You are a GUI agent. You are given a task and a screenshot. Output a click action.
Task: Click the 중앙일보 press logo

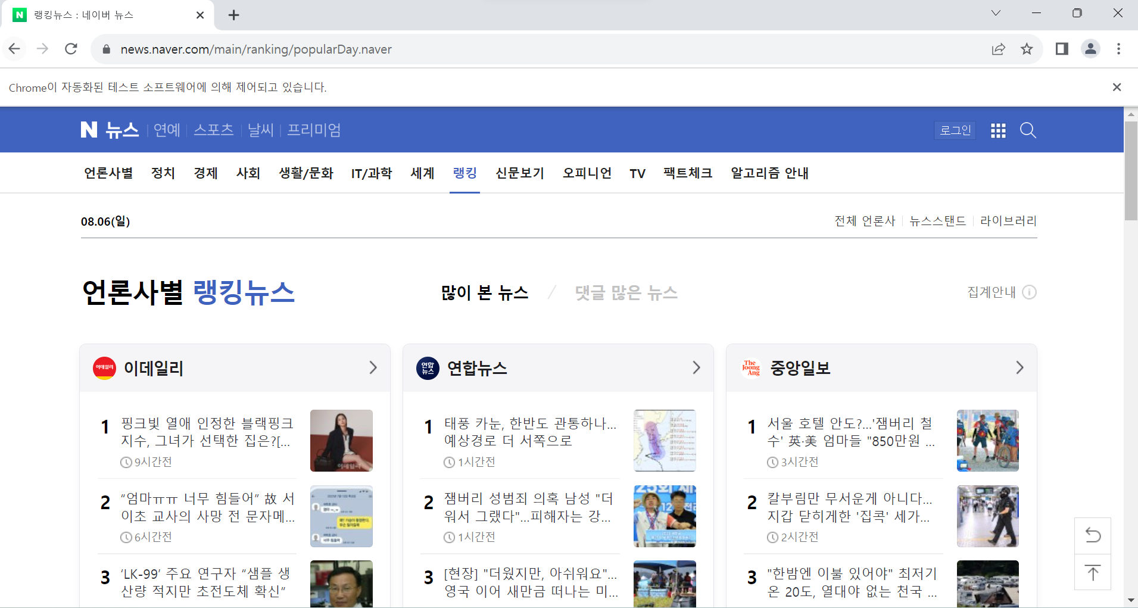[751, 368]
